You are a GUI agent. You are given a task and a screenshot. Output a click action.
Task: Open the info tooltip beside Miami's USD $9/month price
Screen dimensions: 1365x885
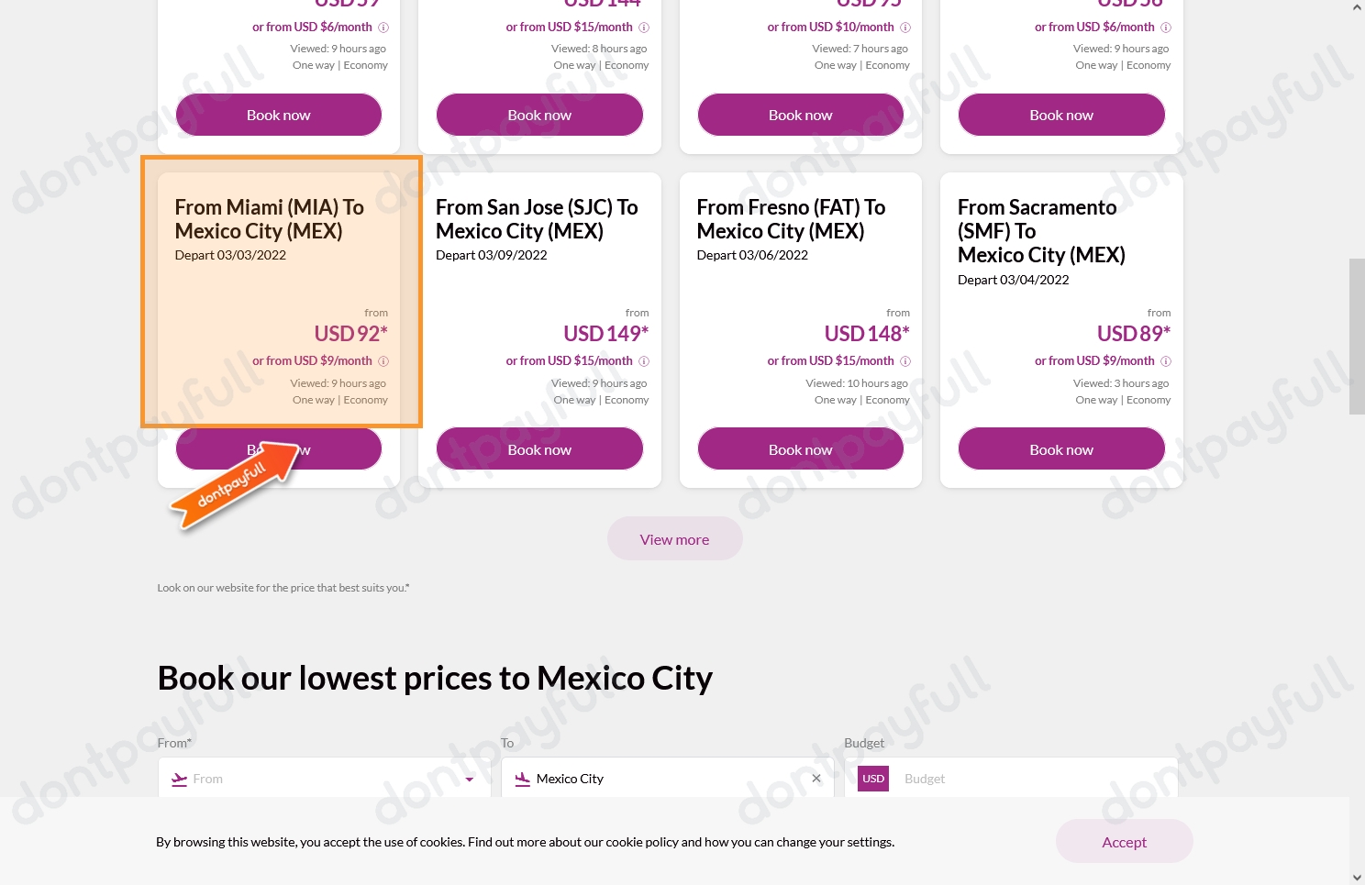383,360
